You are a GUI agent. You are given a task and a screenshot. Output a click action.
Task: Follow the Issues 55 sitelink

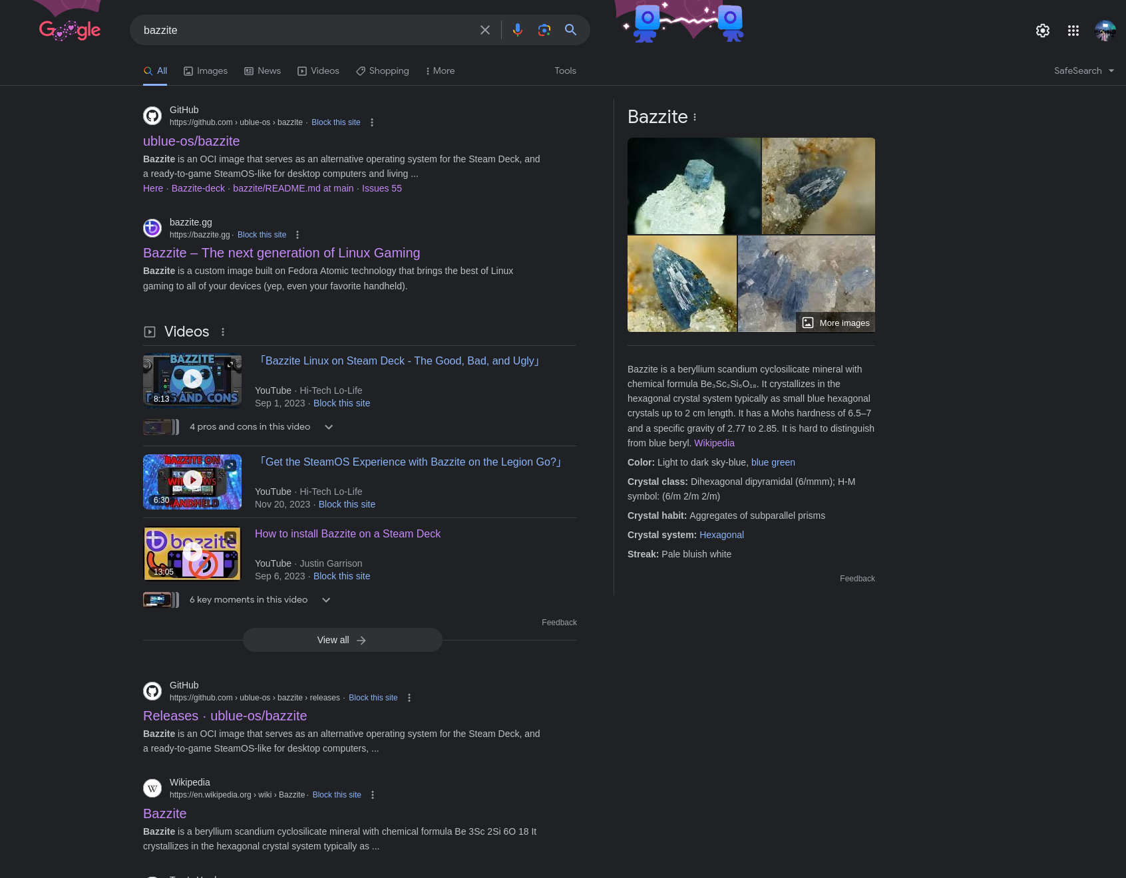(382, 188)
